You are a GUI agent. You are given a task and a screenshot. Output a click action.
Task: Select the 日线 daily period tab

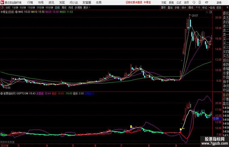[x=57, y=8]
